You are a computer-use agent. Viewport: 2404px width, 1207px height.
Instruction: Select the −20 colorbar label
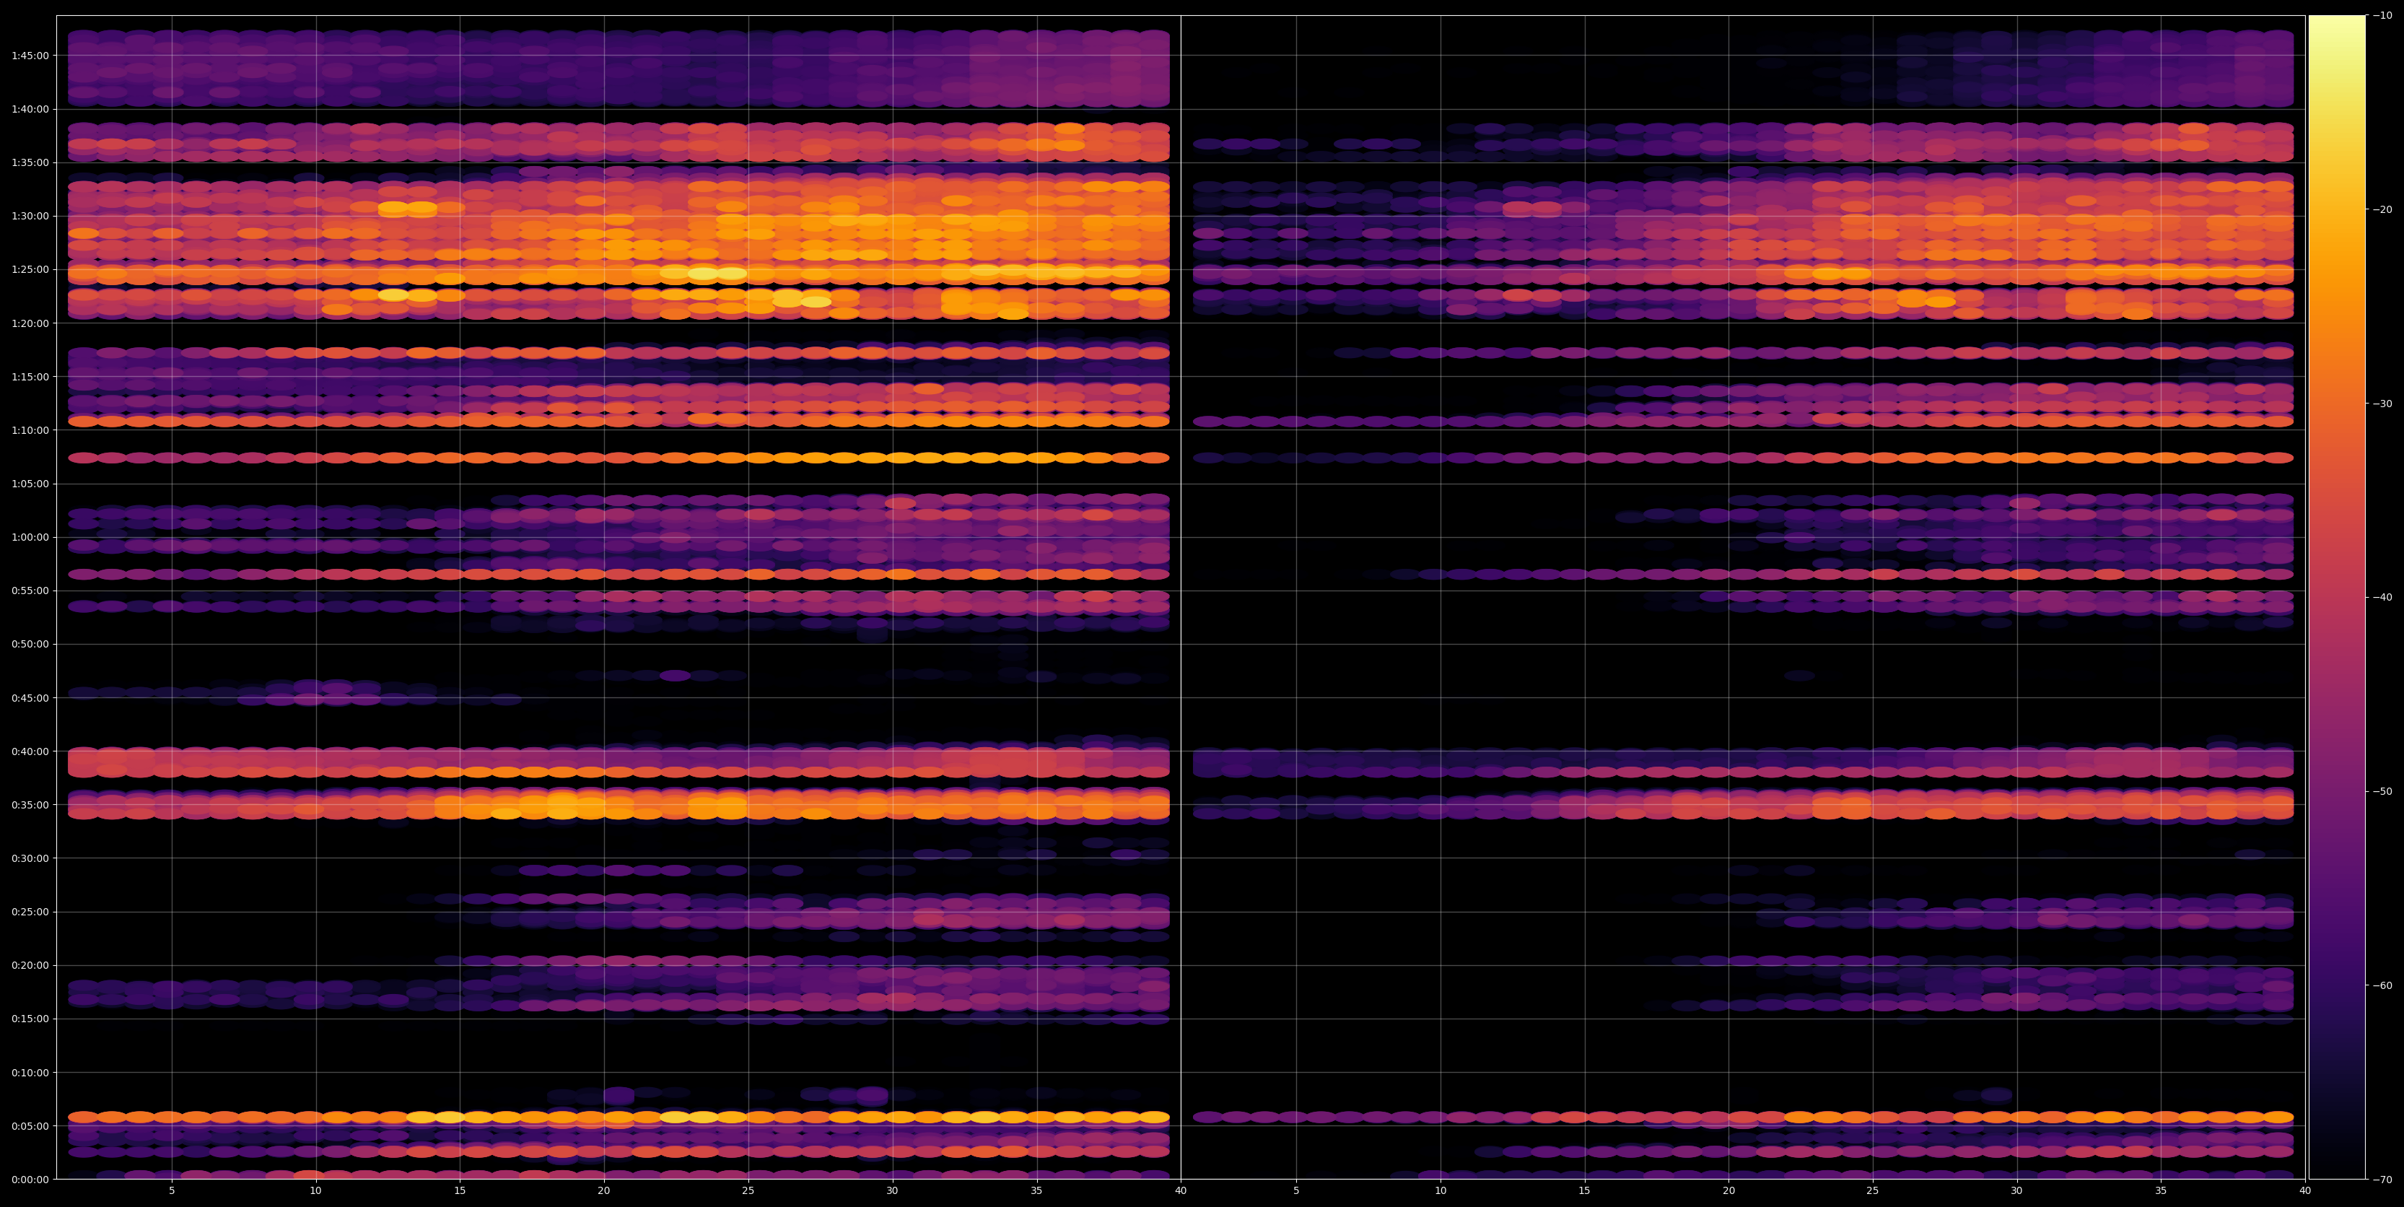pos(2382,209)
